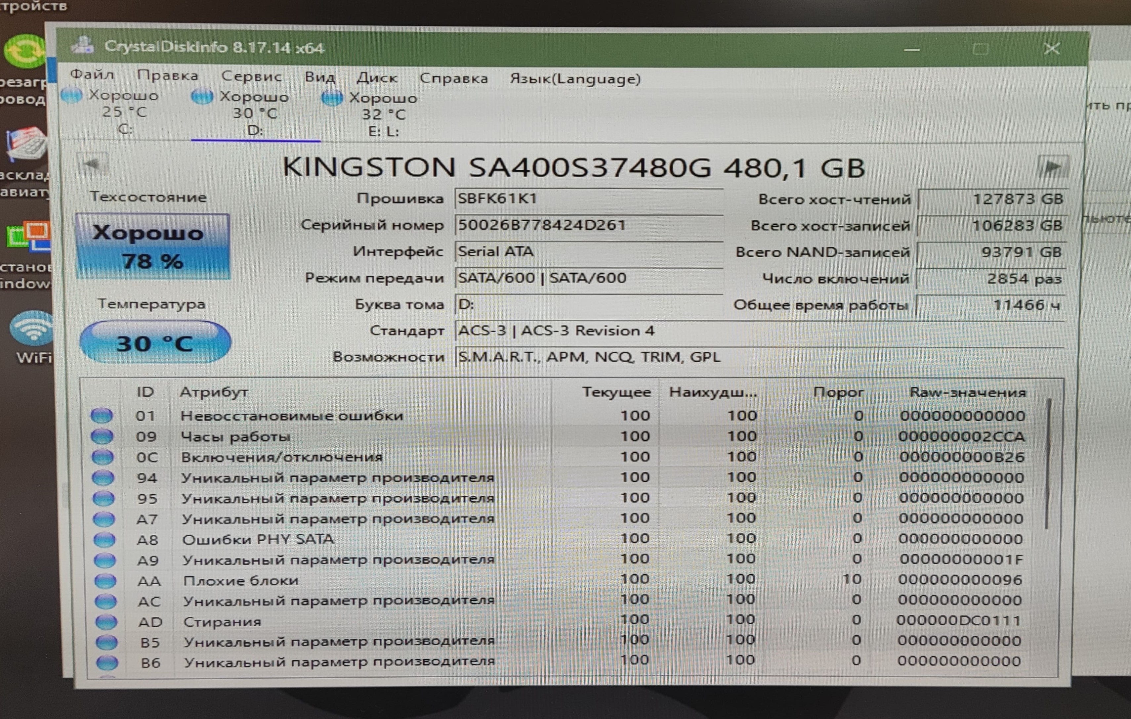Click the ID column header
This screenshot has width=1131, height=719.
(145, 391)
